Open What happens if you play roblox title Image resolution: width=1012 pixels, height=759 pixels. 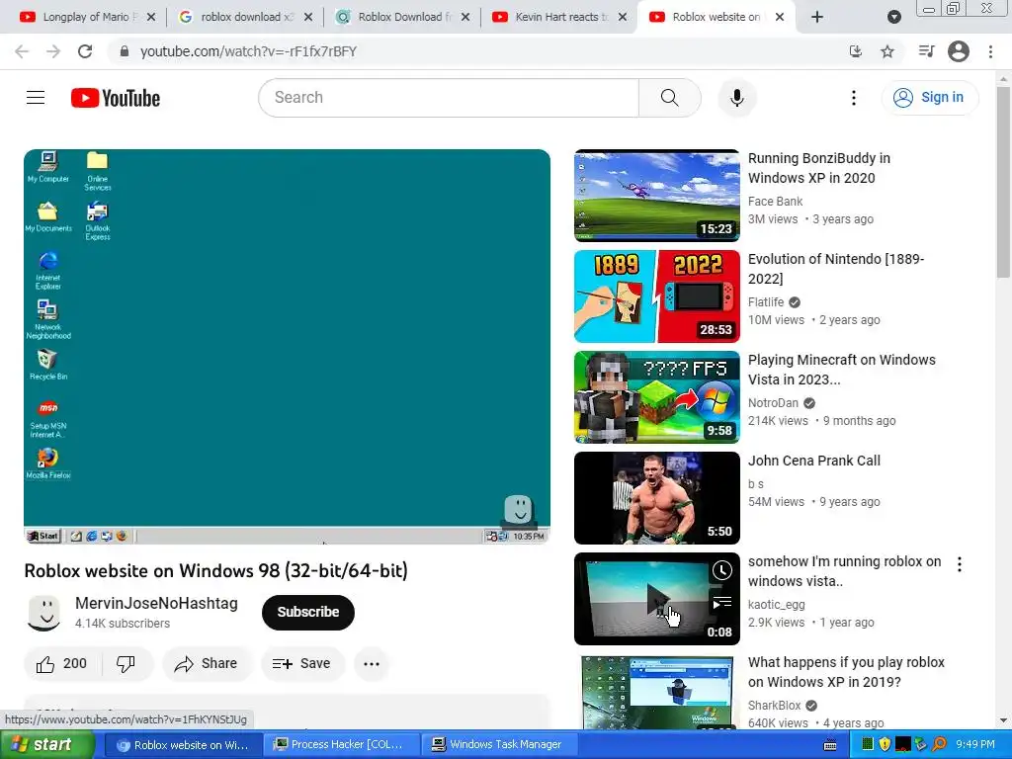pos(846,672)
